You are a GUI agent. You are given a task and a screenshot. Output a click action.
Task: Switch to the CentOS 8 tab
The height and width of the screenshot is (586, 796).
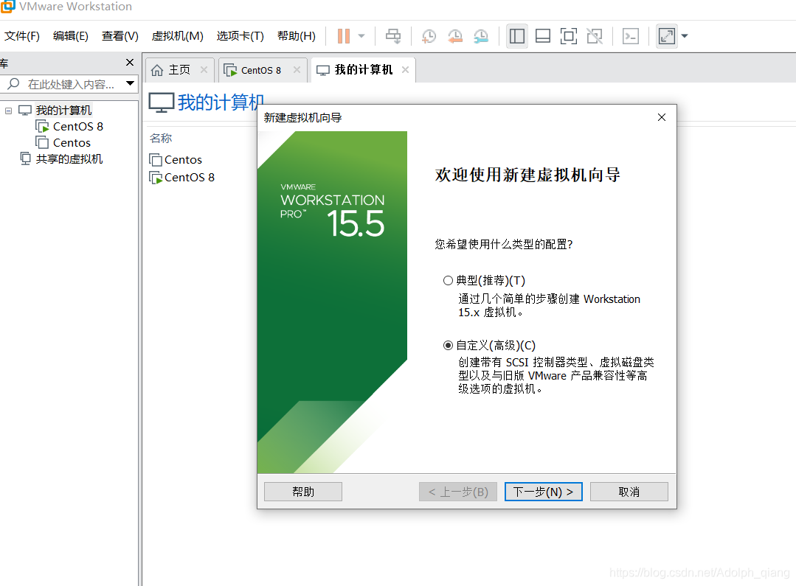coord(261,70)
